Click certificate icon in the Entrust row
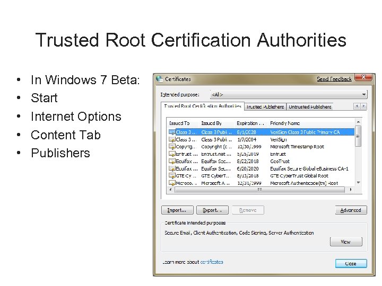 point(172,154)
